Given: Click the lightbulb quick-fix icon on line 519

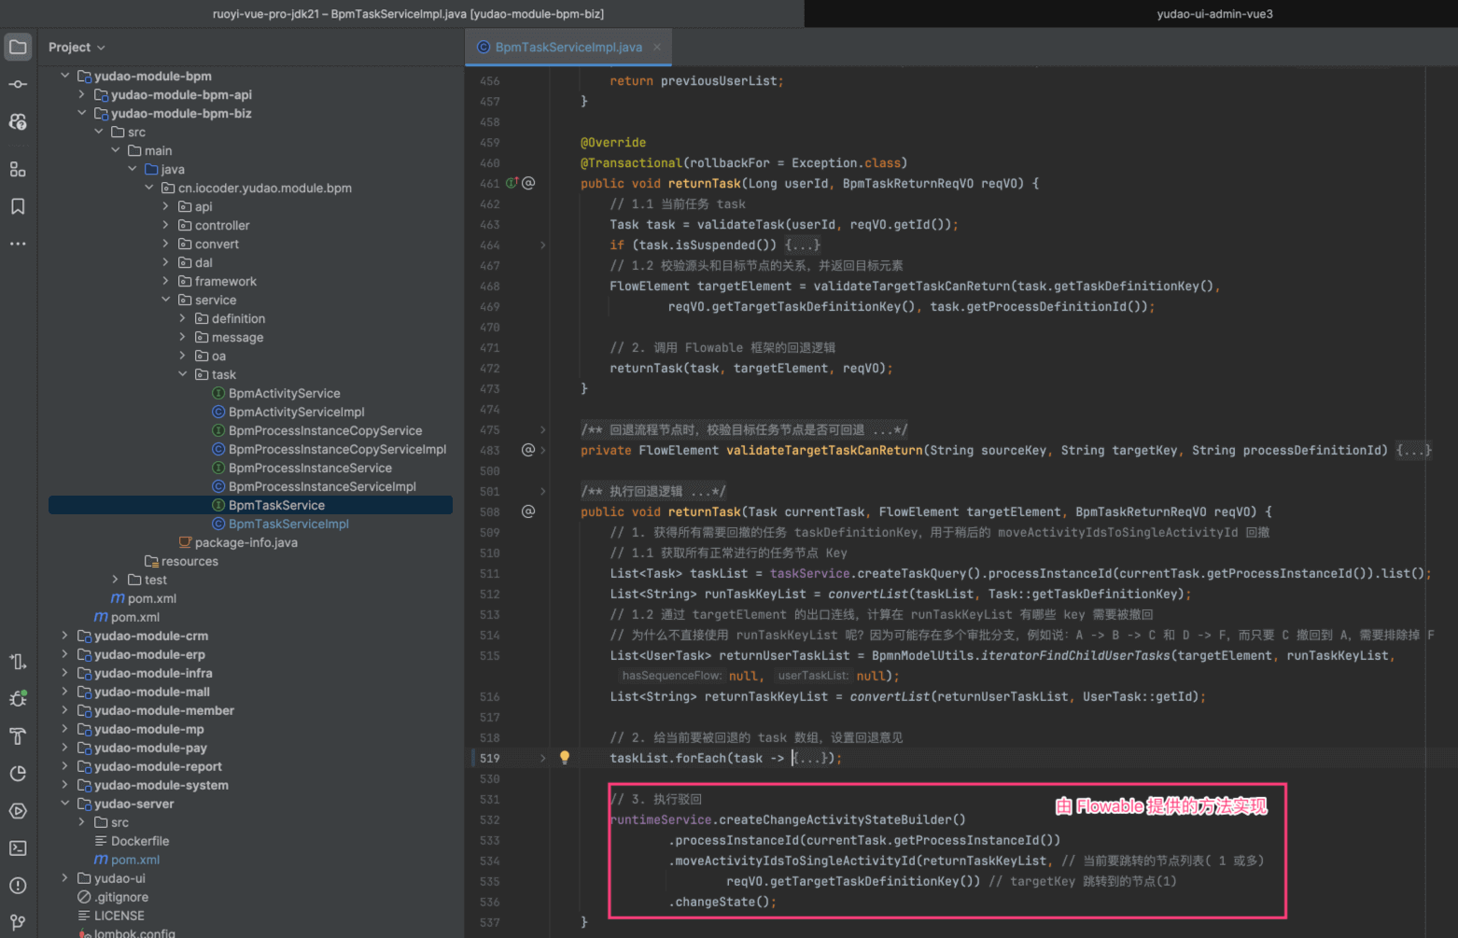Looking at the screenshot, I should pyautogui.click(x=564, y=758).
